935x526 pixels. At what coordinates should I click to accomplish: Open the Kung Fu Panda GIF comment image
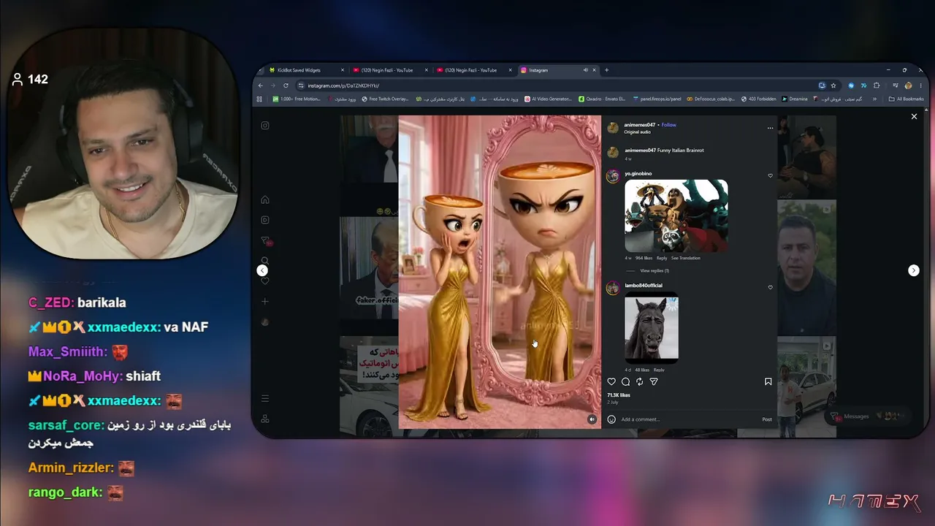point(676,216)
